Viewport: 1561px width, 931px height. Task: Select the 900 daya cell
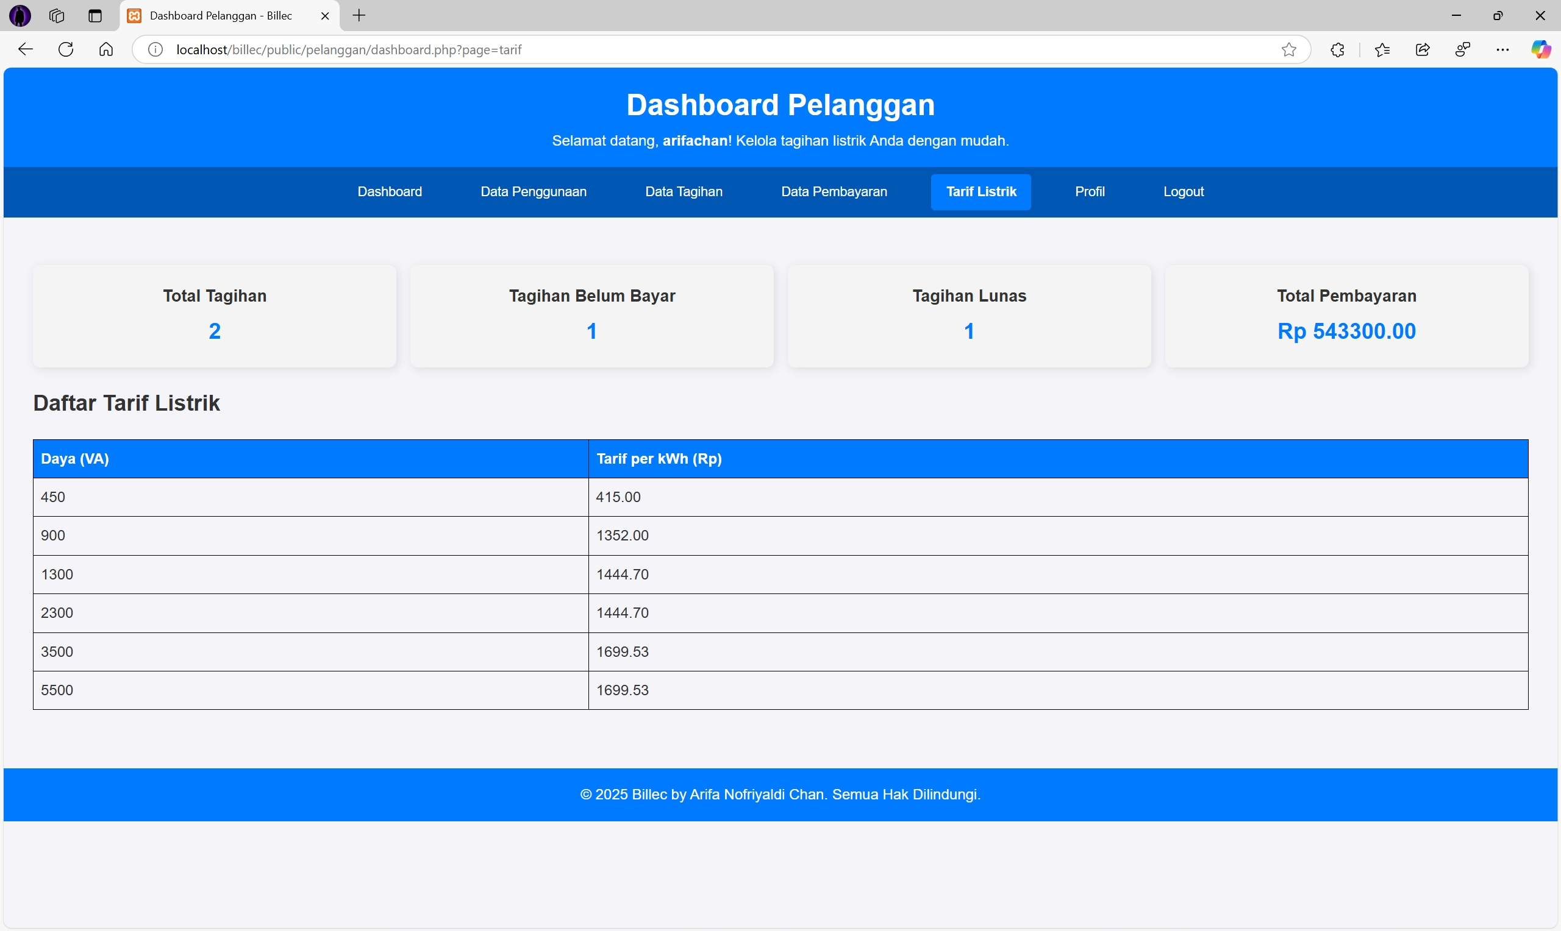[311, 536]
